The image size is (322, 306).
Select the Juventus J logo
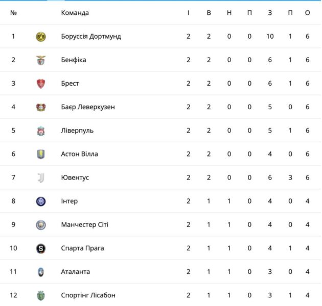[41, 177]
